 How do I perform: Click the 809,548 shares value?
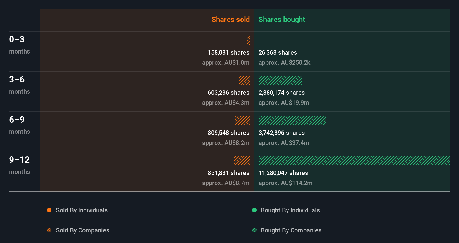[228, 133]
